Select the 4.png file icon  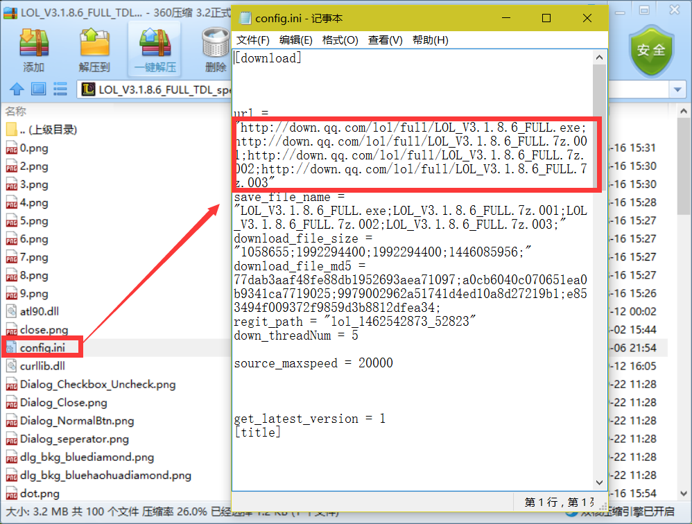click(12, 203)
